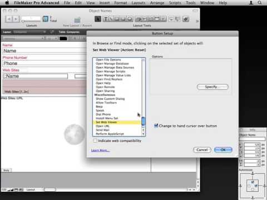The width and height of the screenshot is (267, 200).
Task: Open the Insert menu
Action: pos(104,3)
